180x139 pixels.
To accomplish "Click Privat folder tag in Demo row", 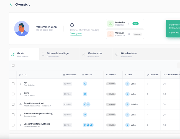I will pos(68,94).
